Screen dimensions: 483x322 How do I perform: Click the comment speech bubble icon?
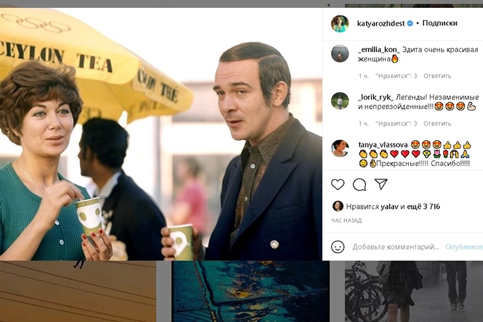359,184
